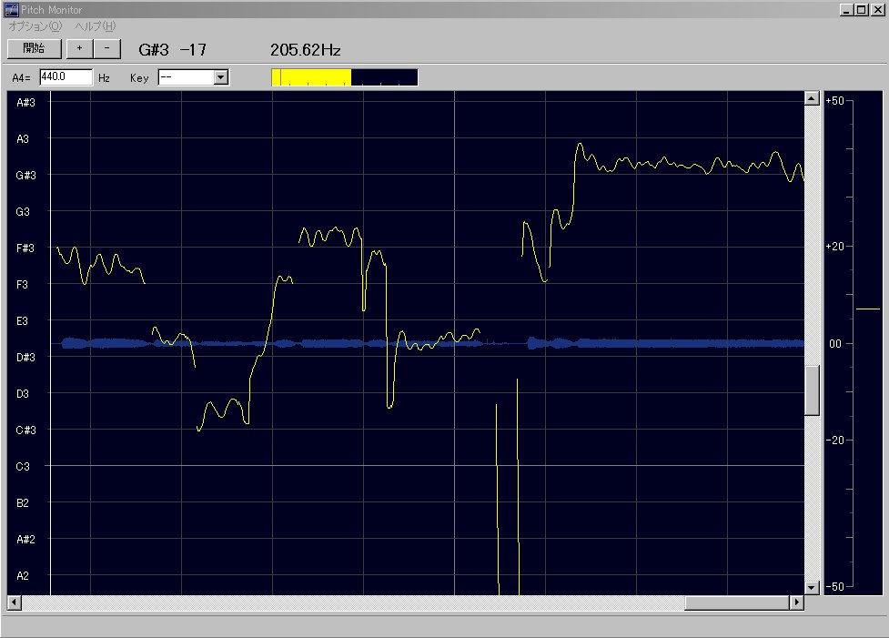Click the A#3 pitch axis label

(x=25, y=103)
